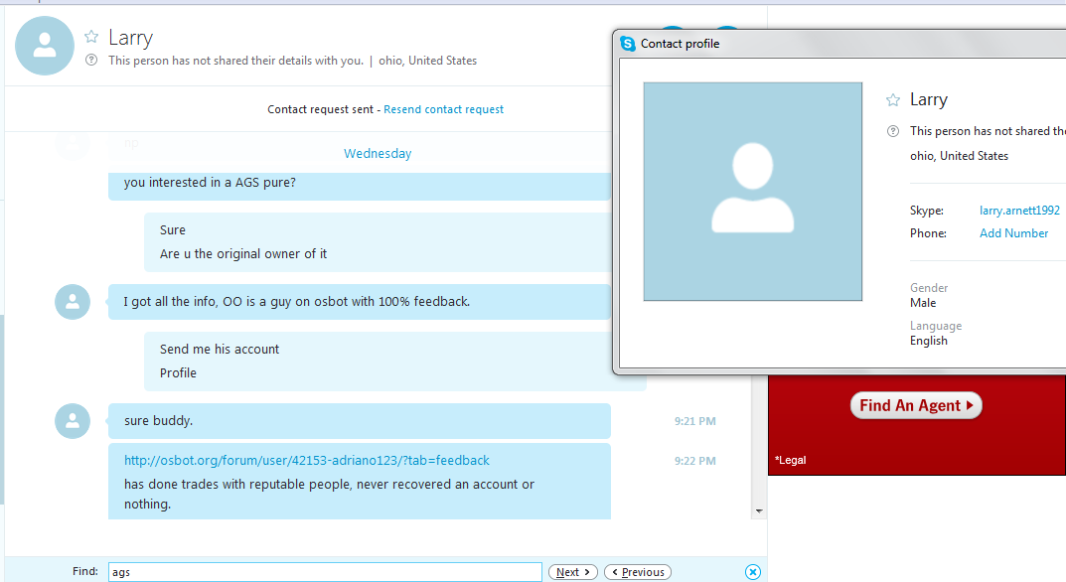Click the 'you interested in a AGS pure?' message
The width and height of the screenshot is (1066, 582).
(210, 182)
